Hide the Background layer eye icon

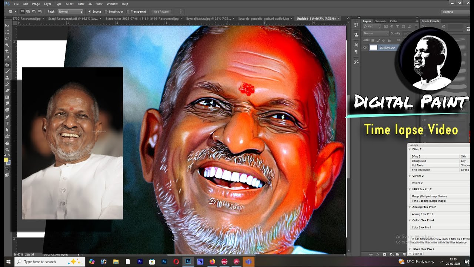[365, 47]
